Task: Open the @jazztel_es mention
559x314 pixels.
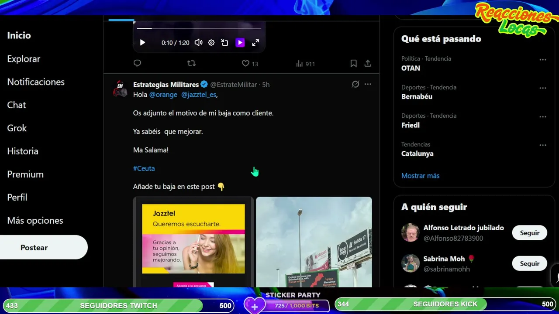Action: pyautogui.click(x=199, y=95)
